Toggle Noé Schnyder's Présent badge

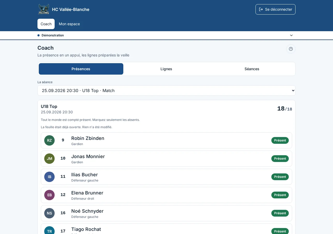click(x=280, y=213)
